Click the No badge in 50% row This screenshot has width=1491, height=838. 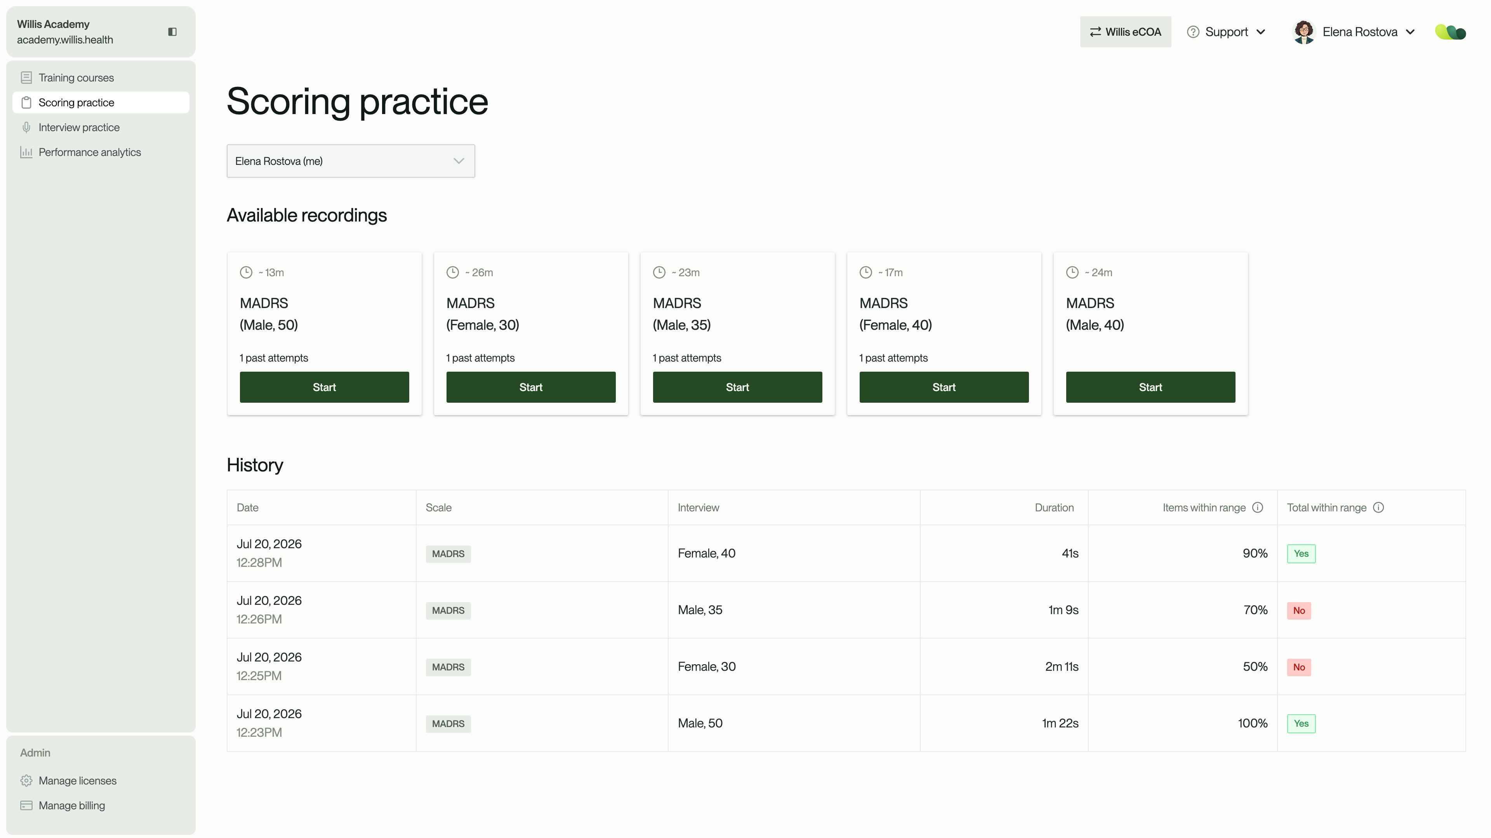click(x=1299, y=667)
